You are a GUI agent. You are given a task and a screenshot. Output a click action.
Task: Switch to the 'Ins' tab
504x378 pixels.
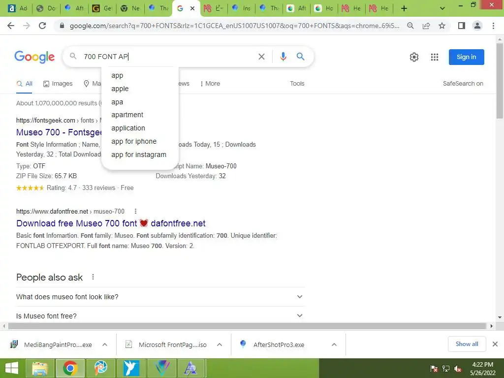pos(241,8)
